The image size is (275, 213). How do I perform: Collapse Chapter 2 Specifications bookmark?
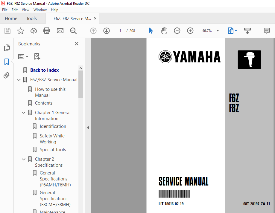tap(24, 159)
